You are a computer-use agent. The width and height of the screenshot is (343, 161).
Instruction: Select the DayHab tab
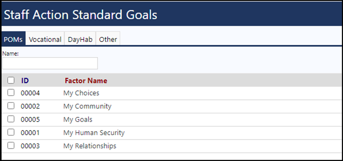coord(80,39)
